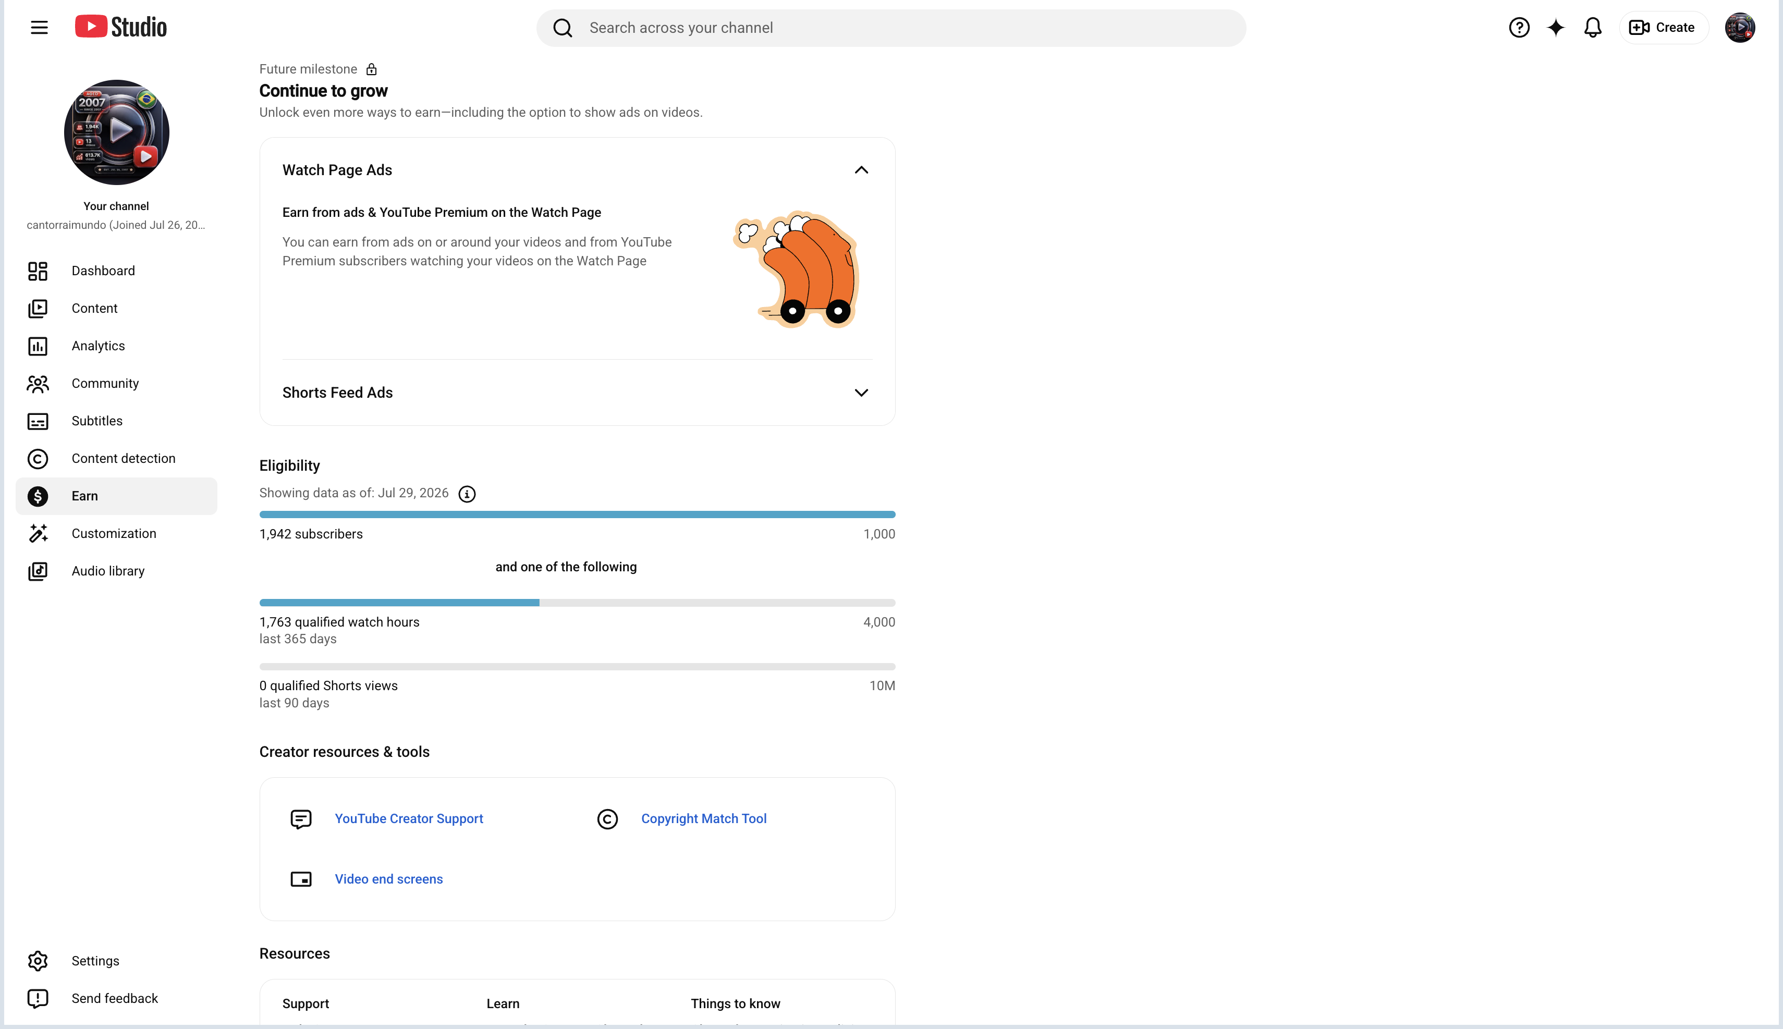Screen dimensions: 1783x1029
Task: Open the Audio library
Action: (117, 571)
